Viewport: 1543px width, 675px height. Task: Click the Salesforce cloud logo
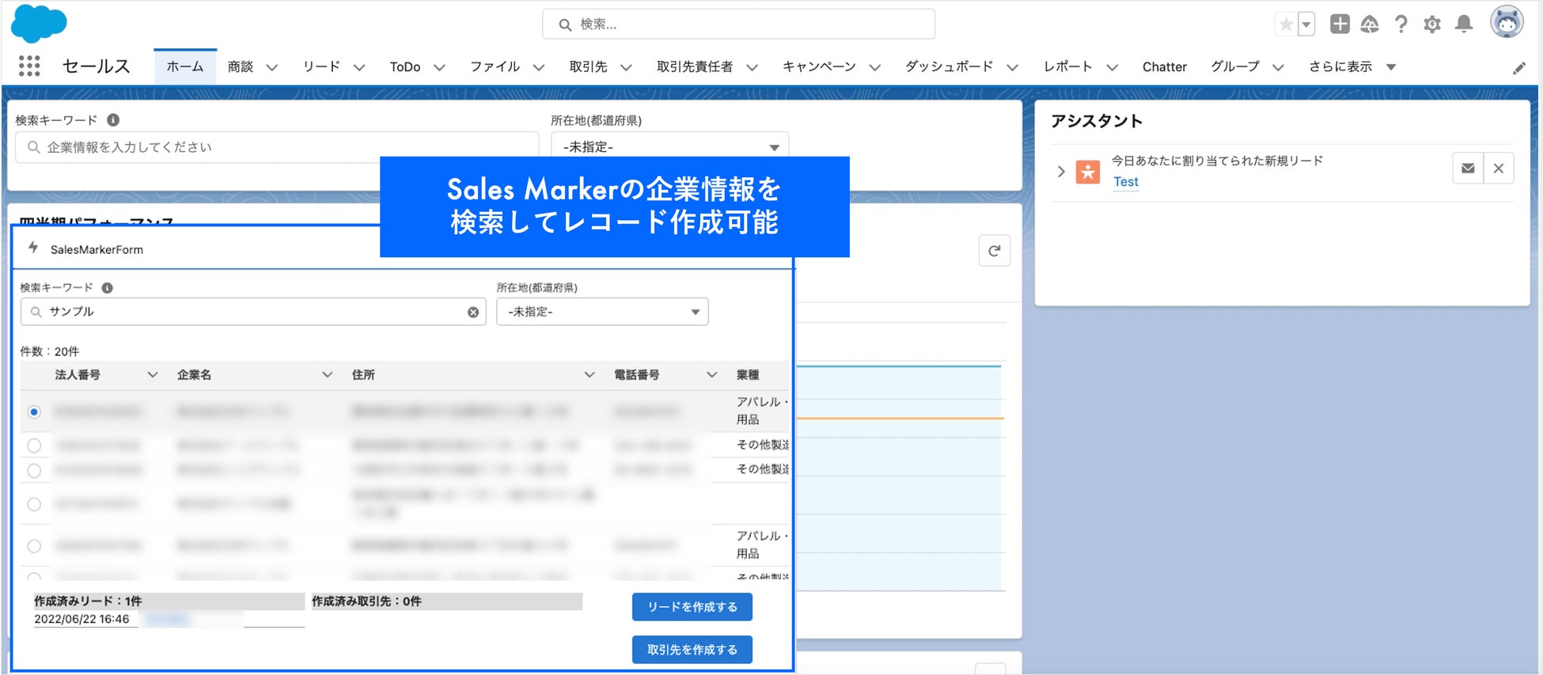[x=39, y=23]
